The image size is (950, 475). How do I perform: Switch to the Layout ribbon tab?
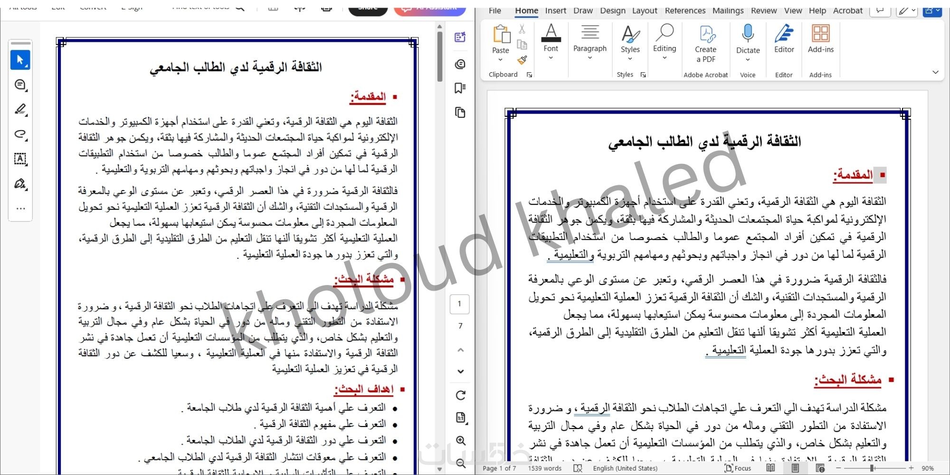pos(645,10)
